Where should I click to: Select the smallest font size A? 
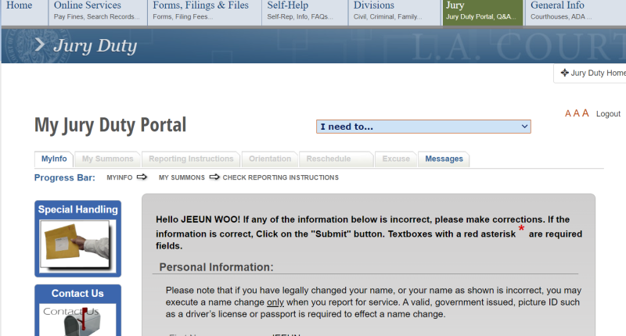568,114
